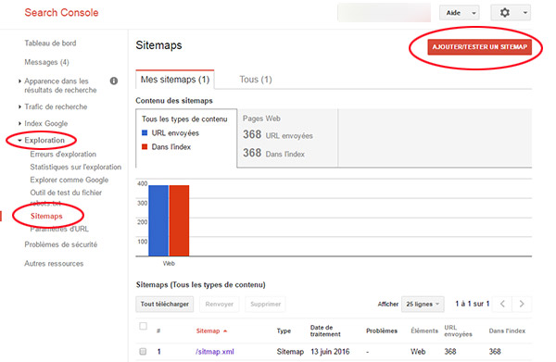This screenshot has height=362, width=556.
Task: Select the Pages Web content panel
Action: pyautogui.click(x=287, y=137)
